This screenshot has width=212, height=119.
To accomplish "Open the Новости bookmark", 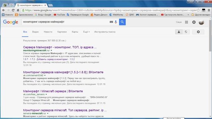I will (x=7, y=15).
